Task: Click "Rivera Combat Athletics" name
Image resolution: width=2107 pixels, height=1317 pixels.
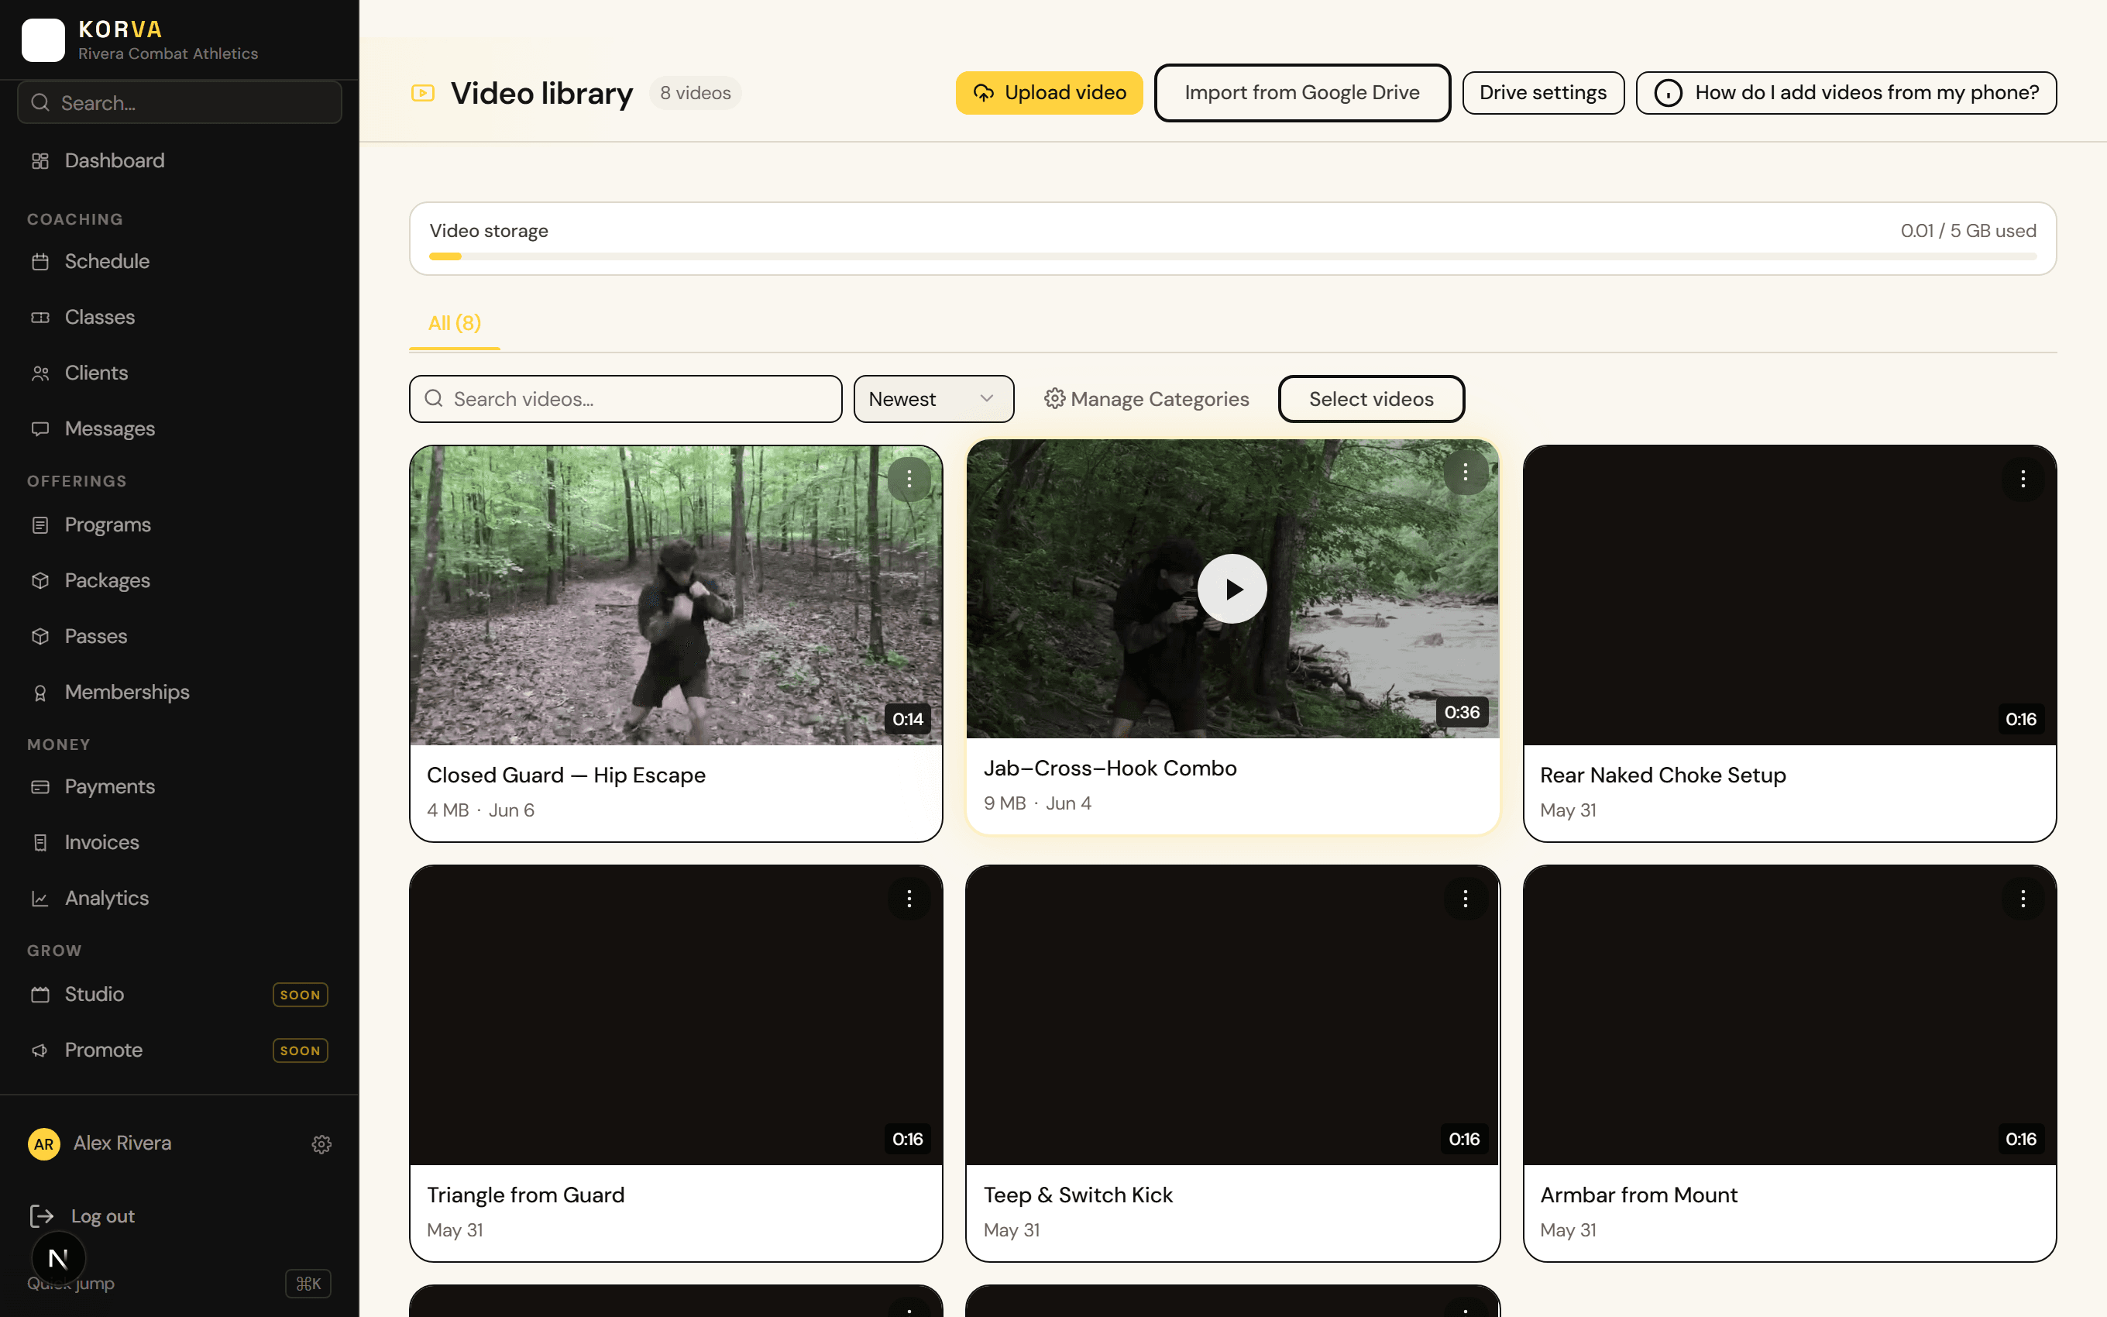Action: 168,54
